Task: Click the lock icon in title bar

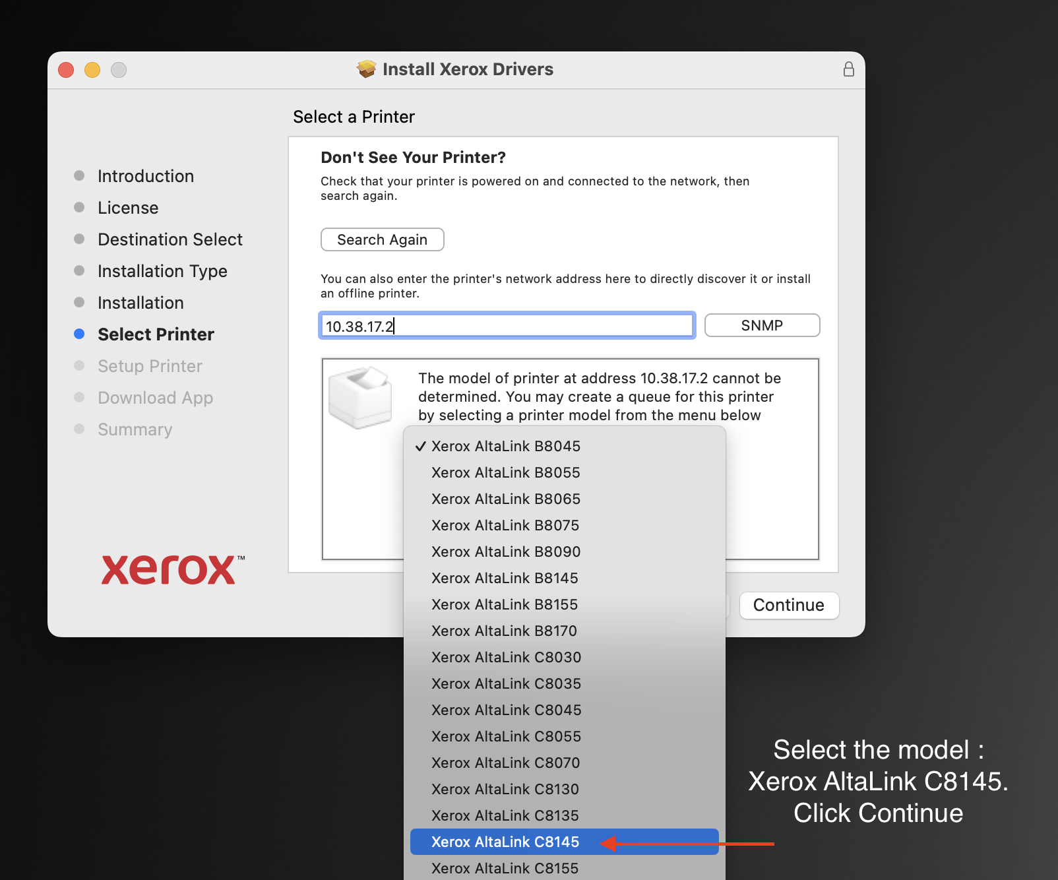Action: 848,69
